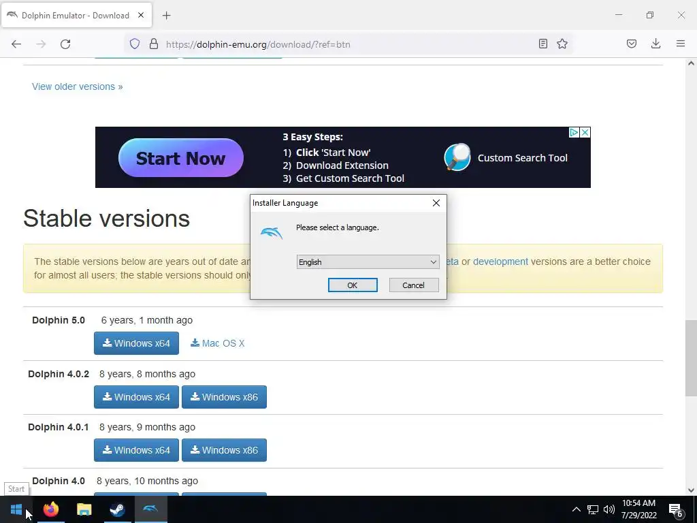The image size is (697, 523).
Task: Open the Firefox downloads panel
Action: 655,44
